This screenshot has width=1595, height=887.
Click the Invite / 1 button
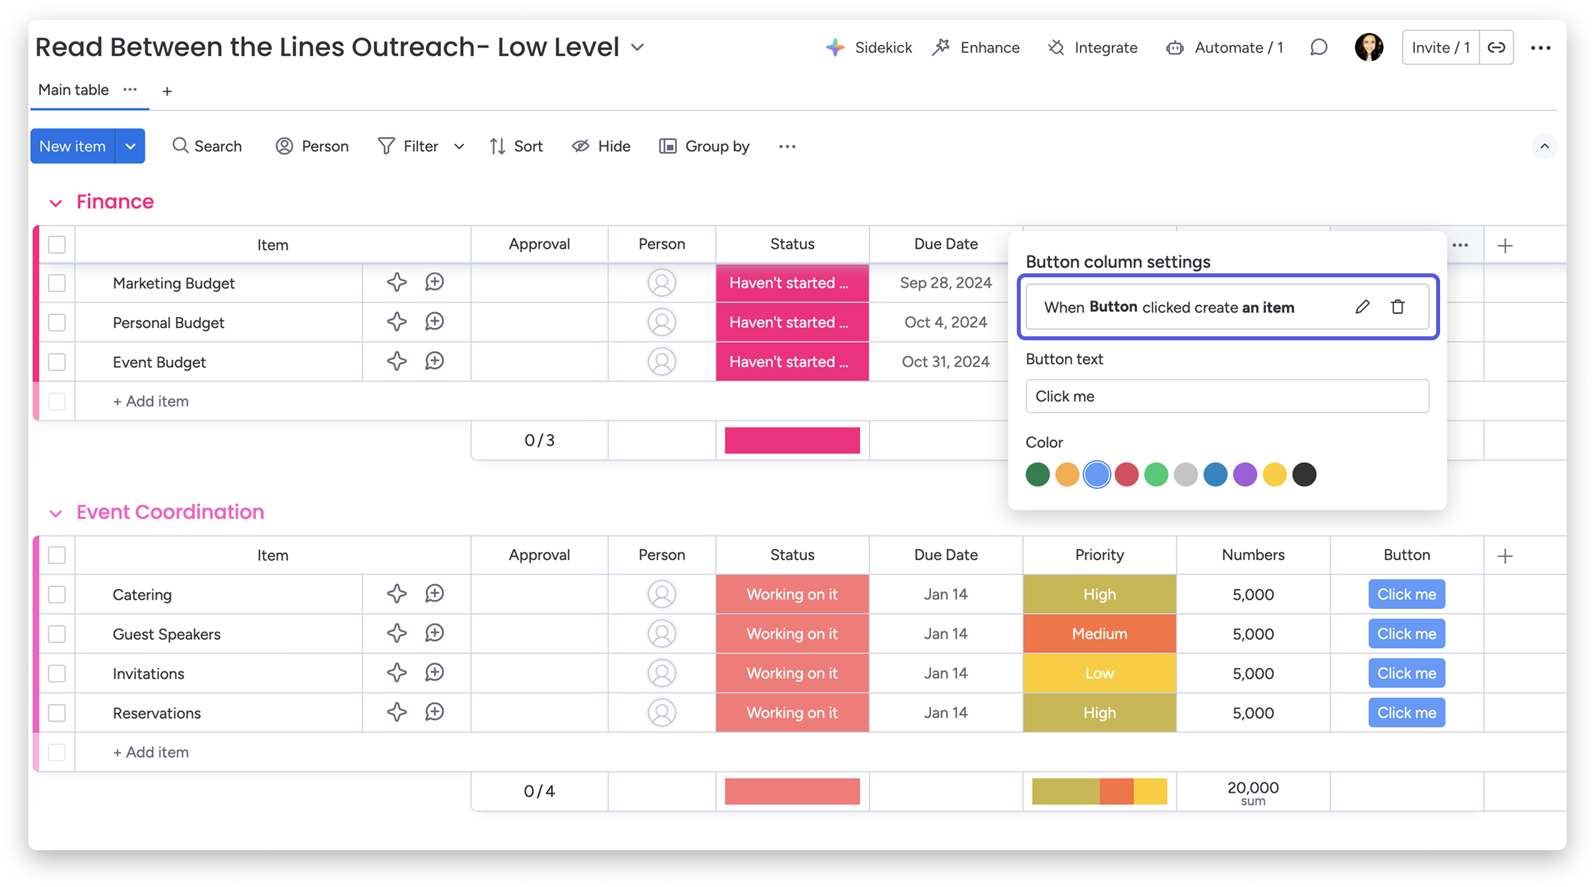pos(1440,47)
